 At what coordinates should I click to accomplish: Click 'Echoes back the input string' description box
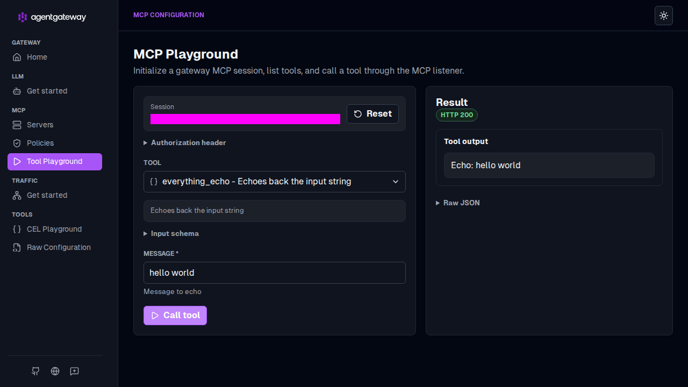pyautogui.click(x=275, y=211)
